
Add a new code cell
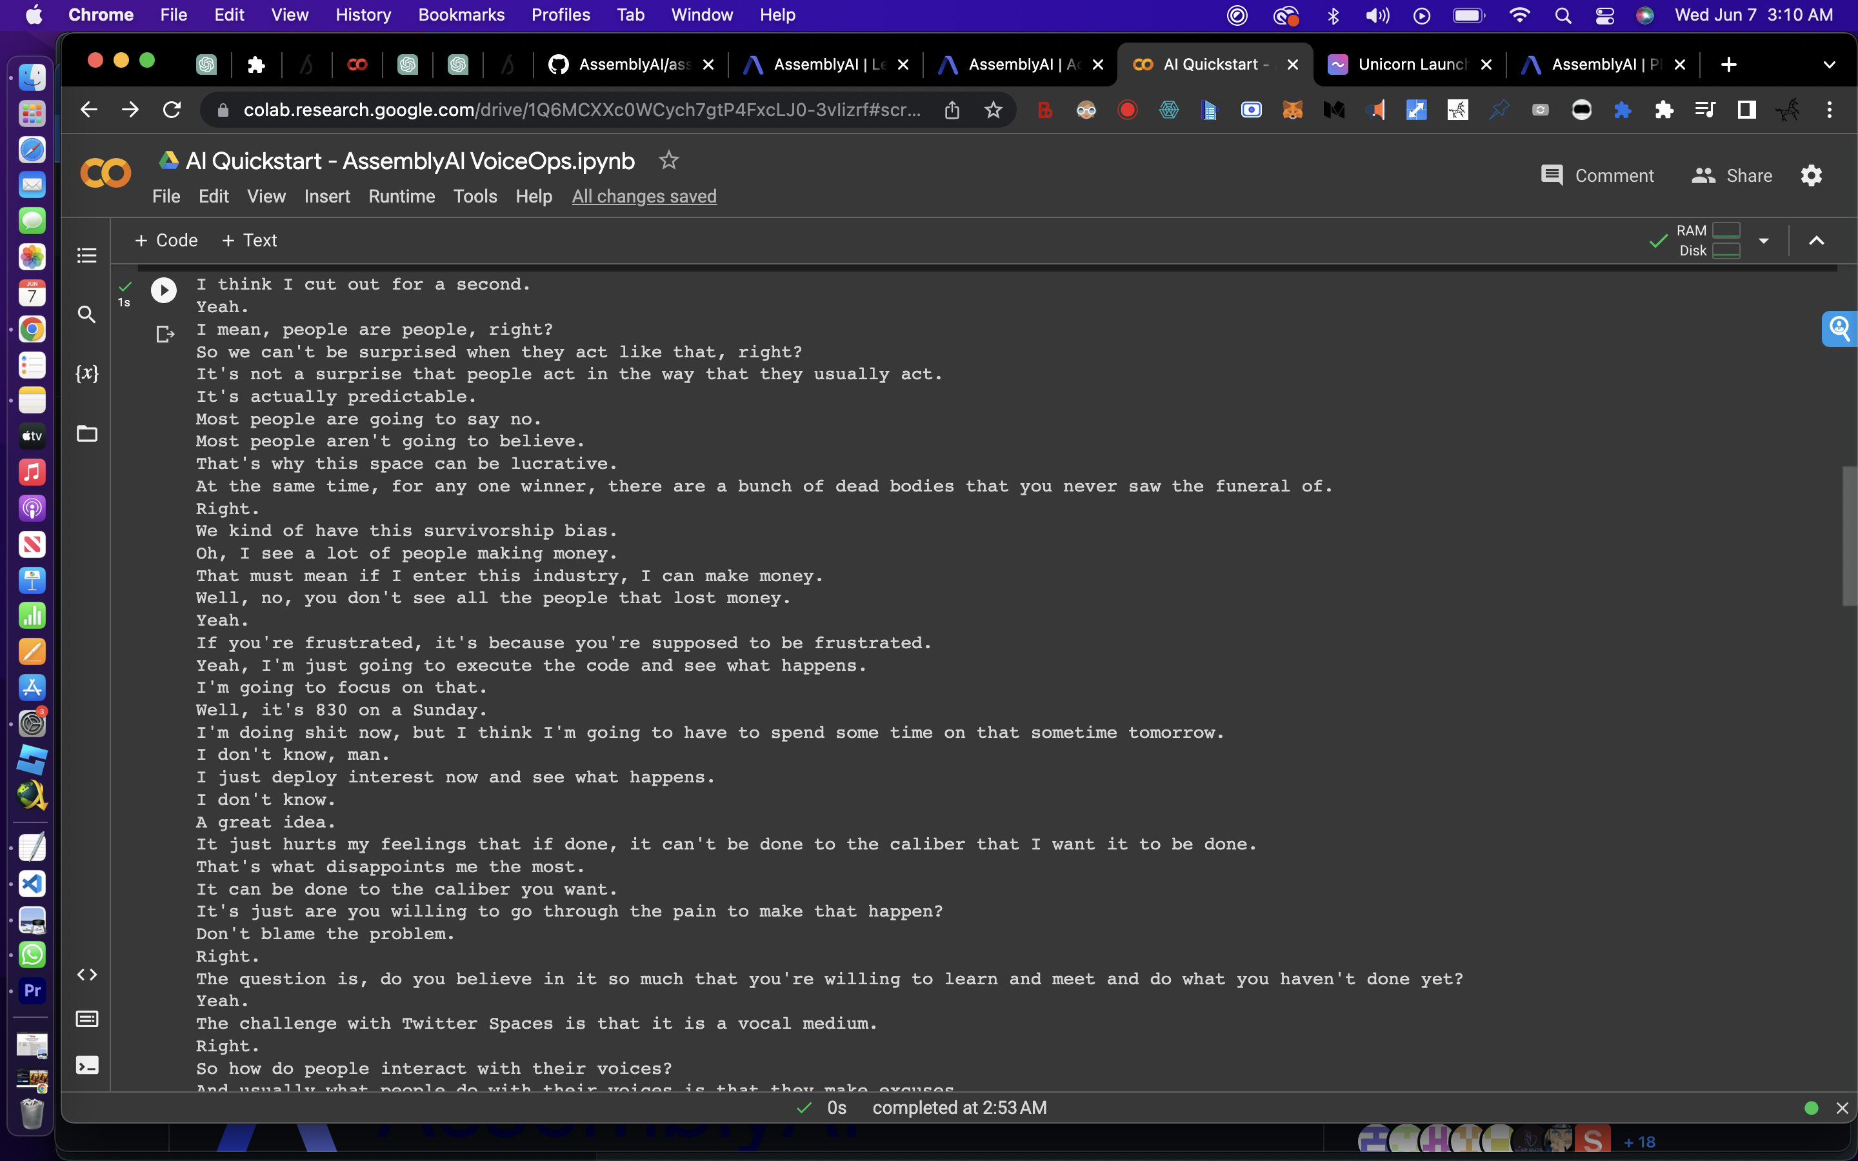coord(166,239)
